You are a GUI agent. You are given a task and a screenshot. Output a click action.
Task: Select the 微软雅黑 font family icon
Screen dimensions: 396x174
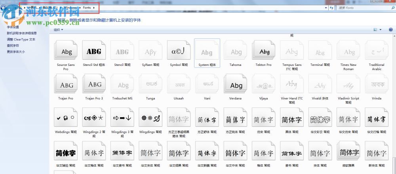click(348, 151)
